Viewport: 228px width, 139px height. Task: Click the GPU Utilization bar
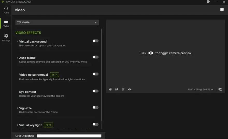pos(69,136)
